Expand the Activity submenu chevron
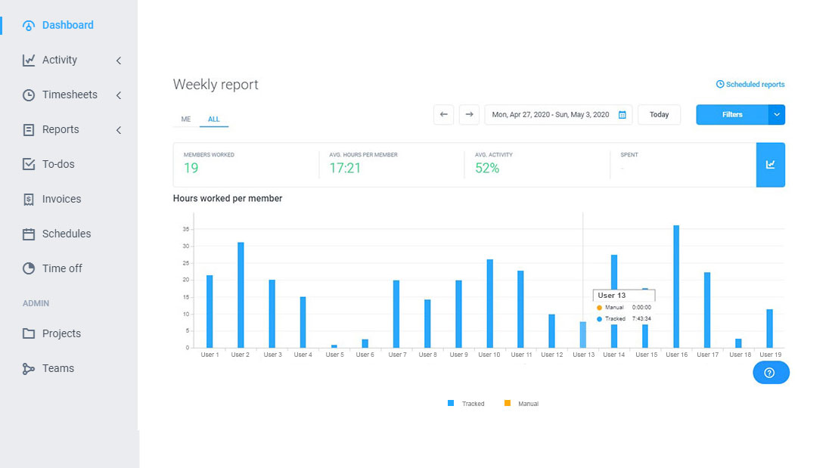Screen dimensions: 832x468 pyautogui.click(x=119, y=60)
